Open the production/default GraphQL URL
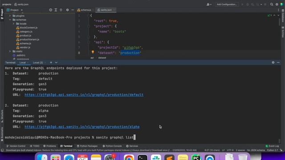 [x=84, y=95]
